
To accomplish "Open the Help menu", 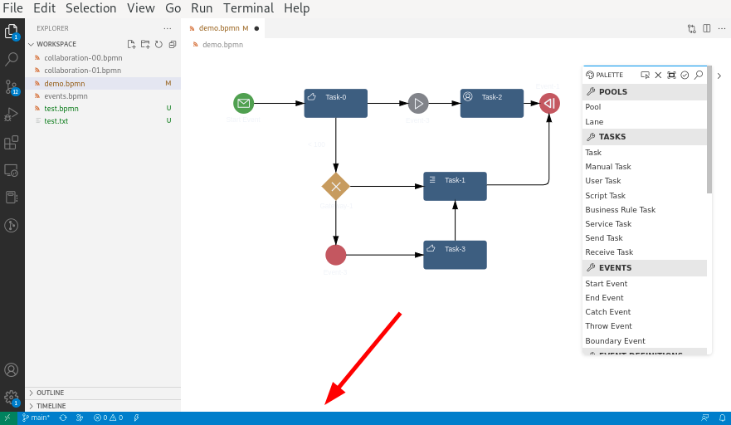I will coord(297,8).
